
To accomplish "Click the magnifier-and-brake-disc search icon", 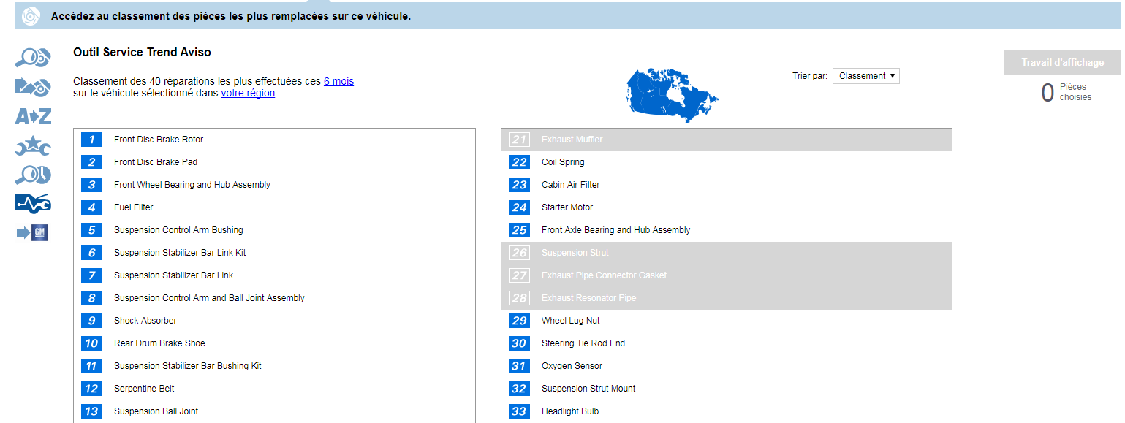I will pos(32,57).
